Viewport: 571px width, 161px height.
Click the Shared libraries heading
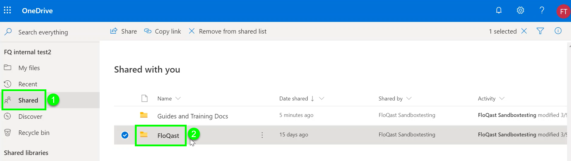pyautogui.click(x=26, y=153)
